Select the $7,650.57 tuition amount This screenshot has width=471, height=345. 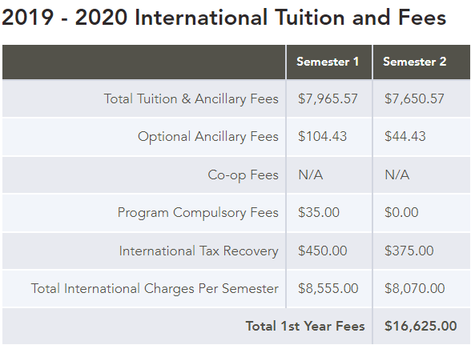(x=414, y=98)
